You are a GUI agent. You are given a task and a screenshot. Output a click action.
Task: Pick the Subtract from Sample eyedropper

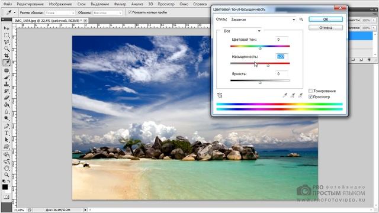(300, 95)
